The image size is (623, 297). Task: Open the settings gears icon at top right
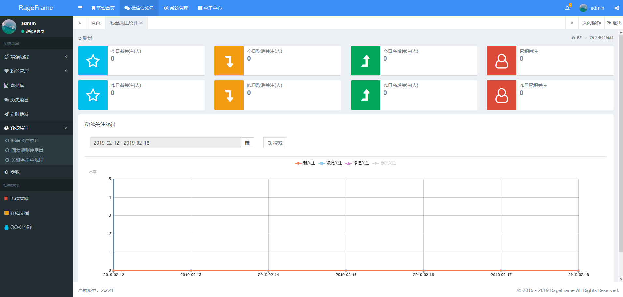616,8
